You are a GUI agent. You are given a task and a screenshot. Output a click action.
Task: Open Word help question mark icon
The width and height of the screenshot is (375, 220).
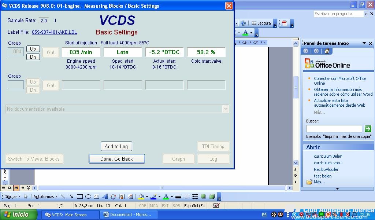point(243,23)
